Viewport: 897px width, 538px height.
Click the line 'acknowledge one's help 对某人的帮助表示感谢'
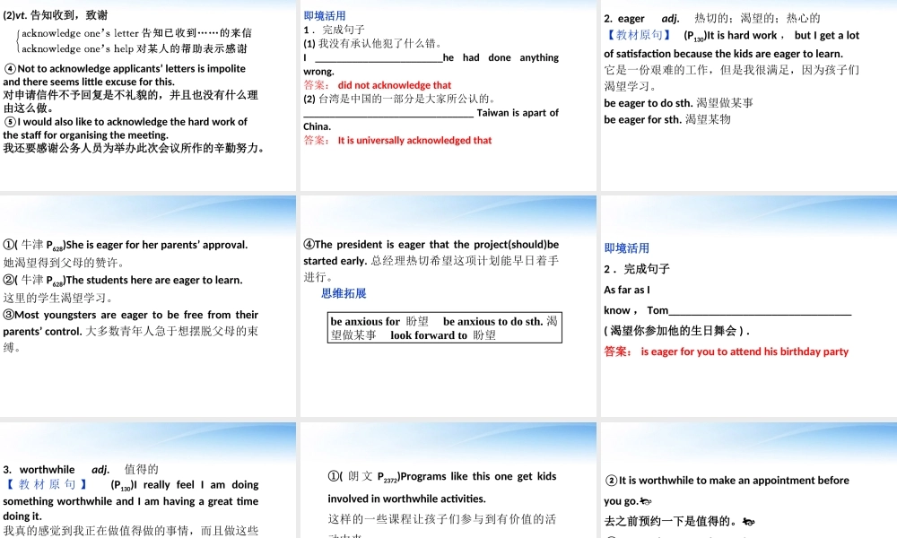pyautogui.click(x=135, y=49)
